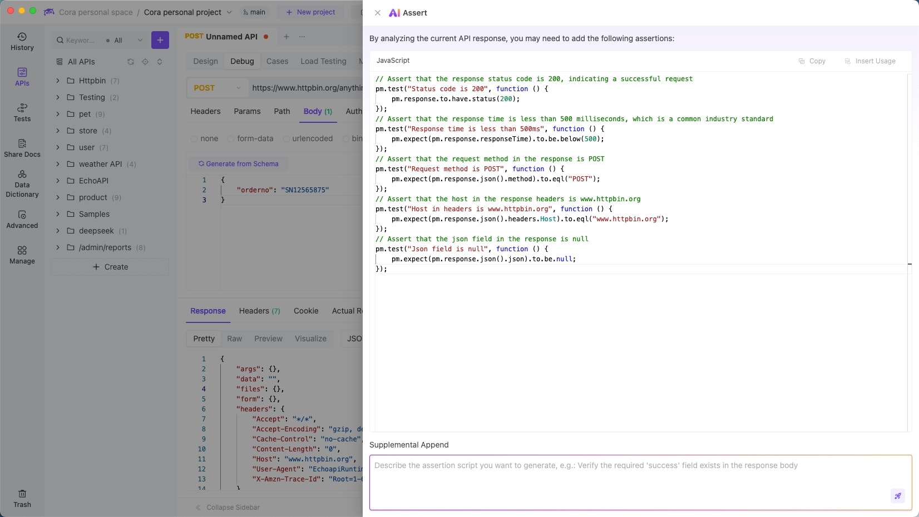919x517 pixels.
Task: Select the none body type radio
Action: 194,139
